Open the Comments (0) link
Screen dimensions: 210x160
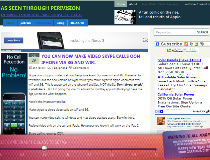pyautogui.click(x=81, y=68)
